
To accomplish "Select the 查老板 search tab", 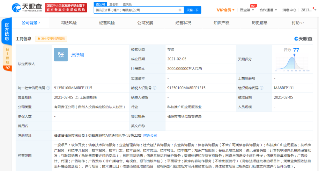I will (114, 4).
